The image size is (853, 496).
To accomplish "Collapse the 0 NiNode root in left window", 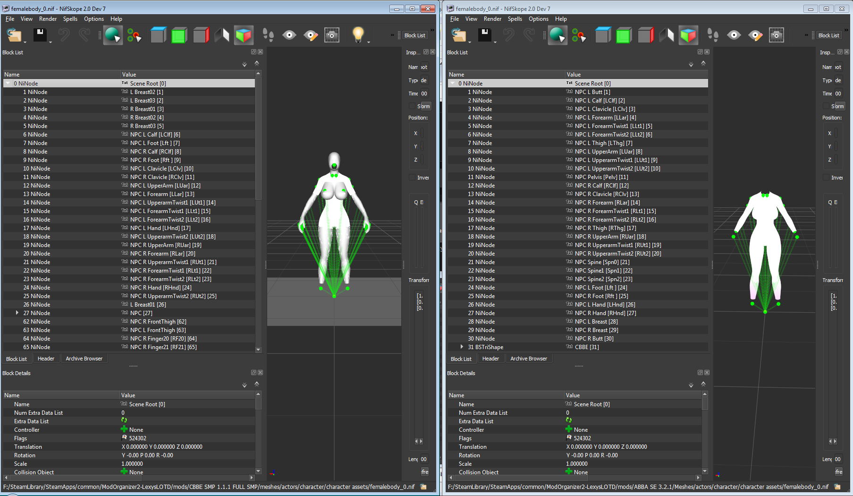I will (8, 83).
